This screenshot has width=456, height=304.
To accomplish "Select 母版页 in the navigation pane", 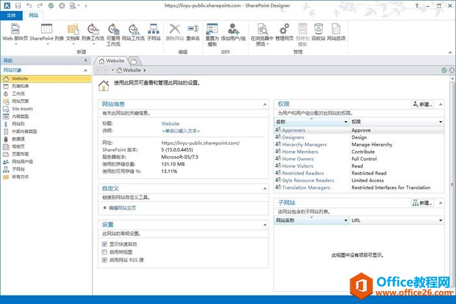I will pos(18,146).
